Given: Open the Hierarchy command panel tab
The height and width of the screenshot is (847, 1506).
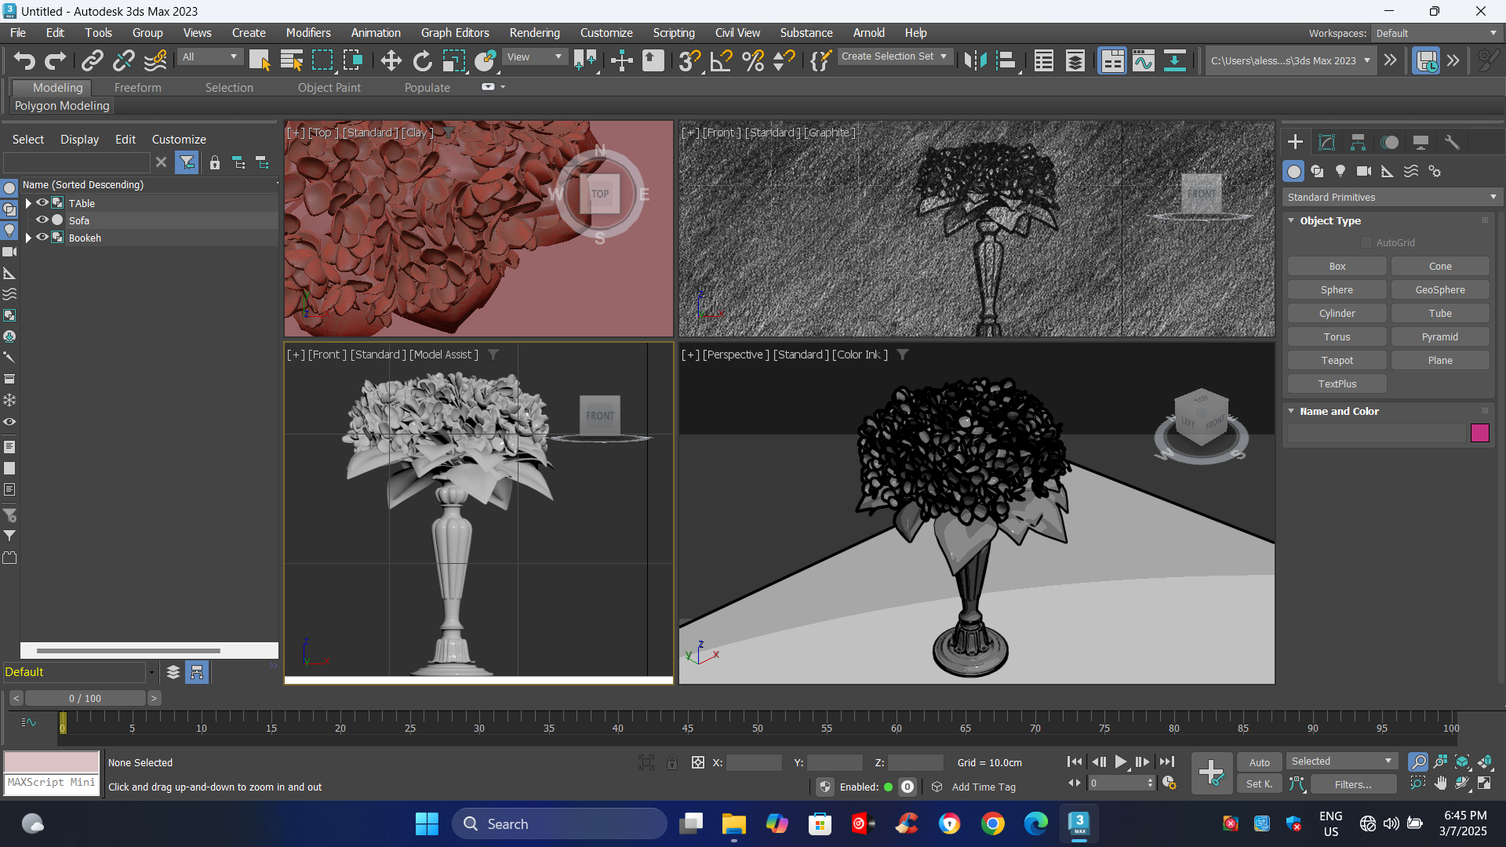Looking at the screenshot, I should (x=1358, y=142).
